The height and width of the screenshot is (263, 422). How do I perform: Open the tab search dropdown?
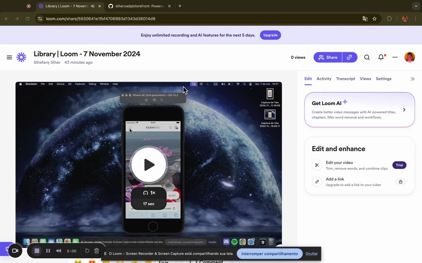coord(415,6)
